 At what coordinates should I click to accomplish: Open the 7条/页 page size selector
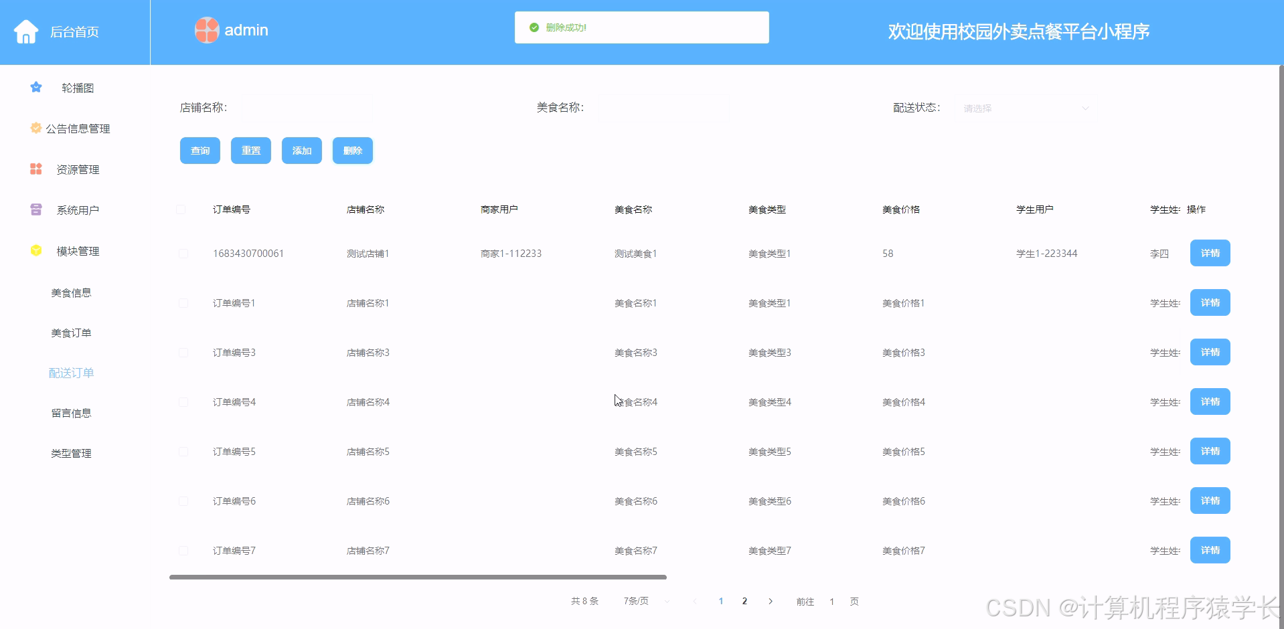click(646, 601)
